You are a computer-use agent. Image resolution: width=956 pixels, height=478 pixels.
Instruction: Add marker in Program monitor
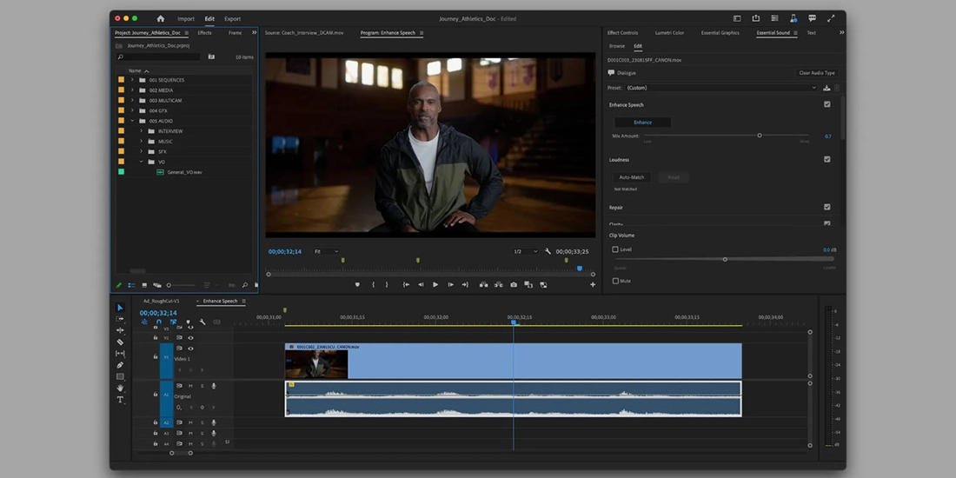point(357,285)
